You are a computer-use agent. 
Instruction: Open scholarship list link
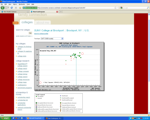tap(23, 100)
